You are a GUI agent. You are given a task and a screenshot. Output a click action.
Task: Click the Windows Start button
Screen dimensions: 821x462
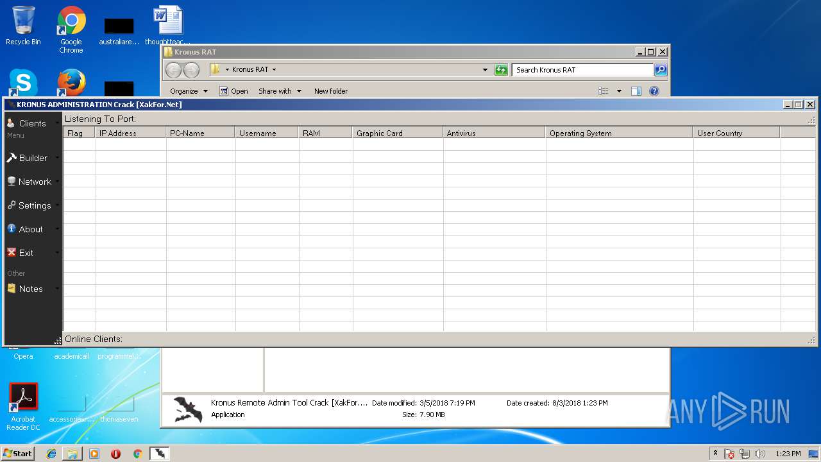pos(17,453)
